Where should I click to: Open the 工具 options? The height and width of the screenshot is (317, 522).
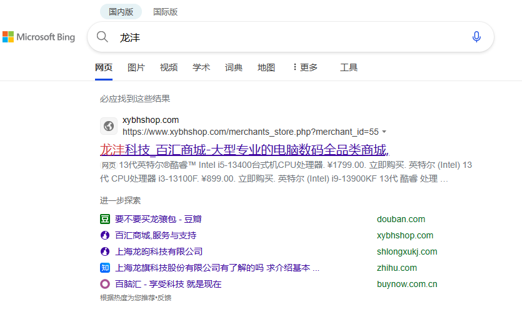pyautogui.click(x=349, y=67)
